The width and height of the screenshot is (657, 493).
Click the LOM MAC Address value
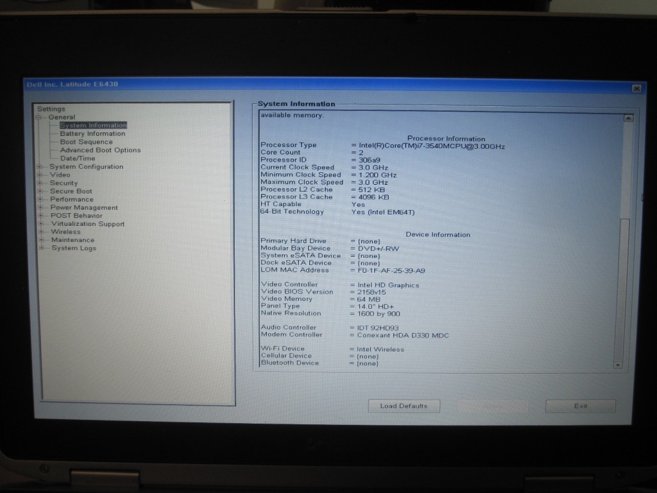click(391, 271)
